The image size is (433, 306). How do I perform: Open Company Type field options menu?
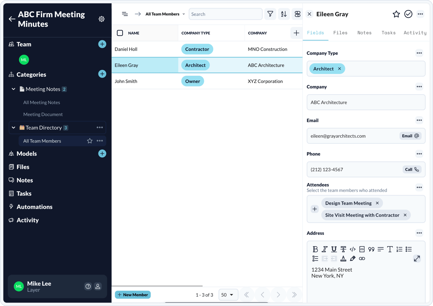point(419,53)
